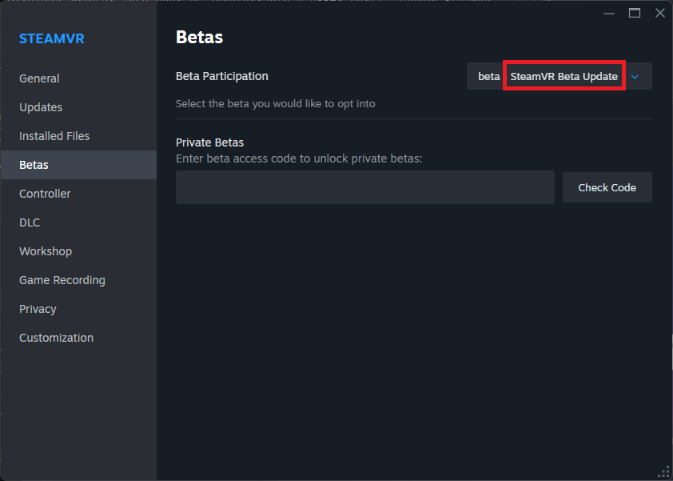Open the Installed Files page

pyautogui.click(x=53, y=135)
